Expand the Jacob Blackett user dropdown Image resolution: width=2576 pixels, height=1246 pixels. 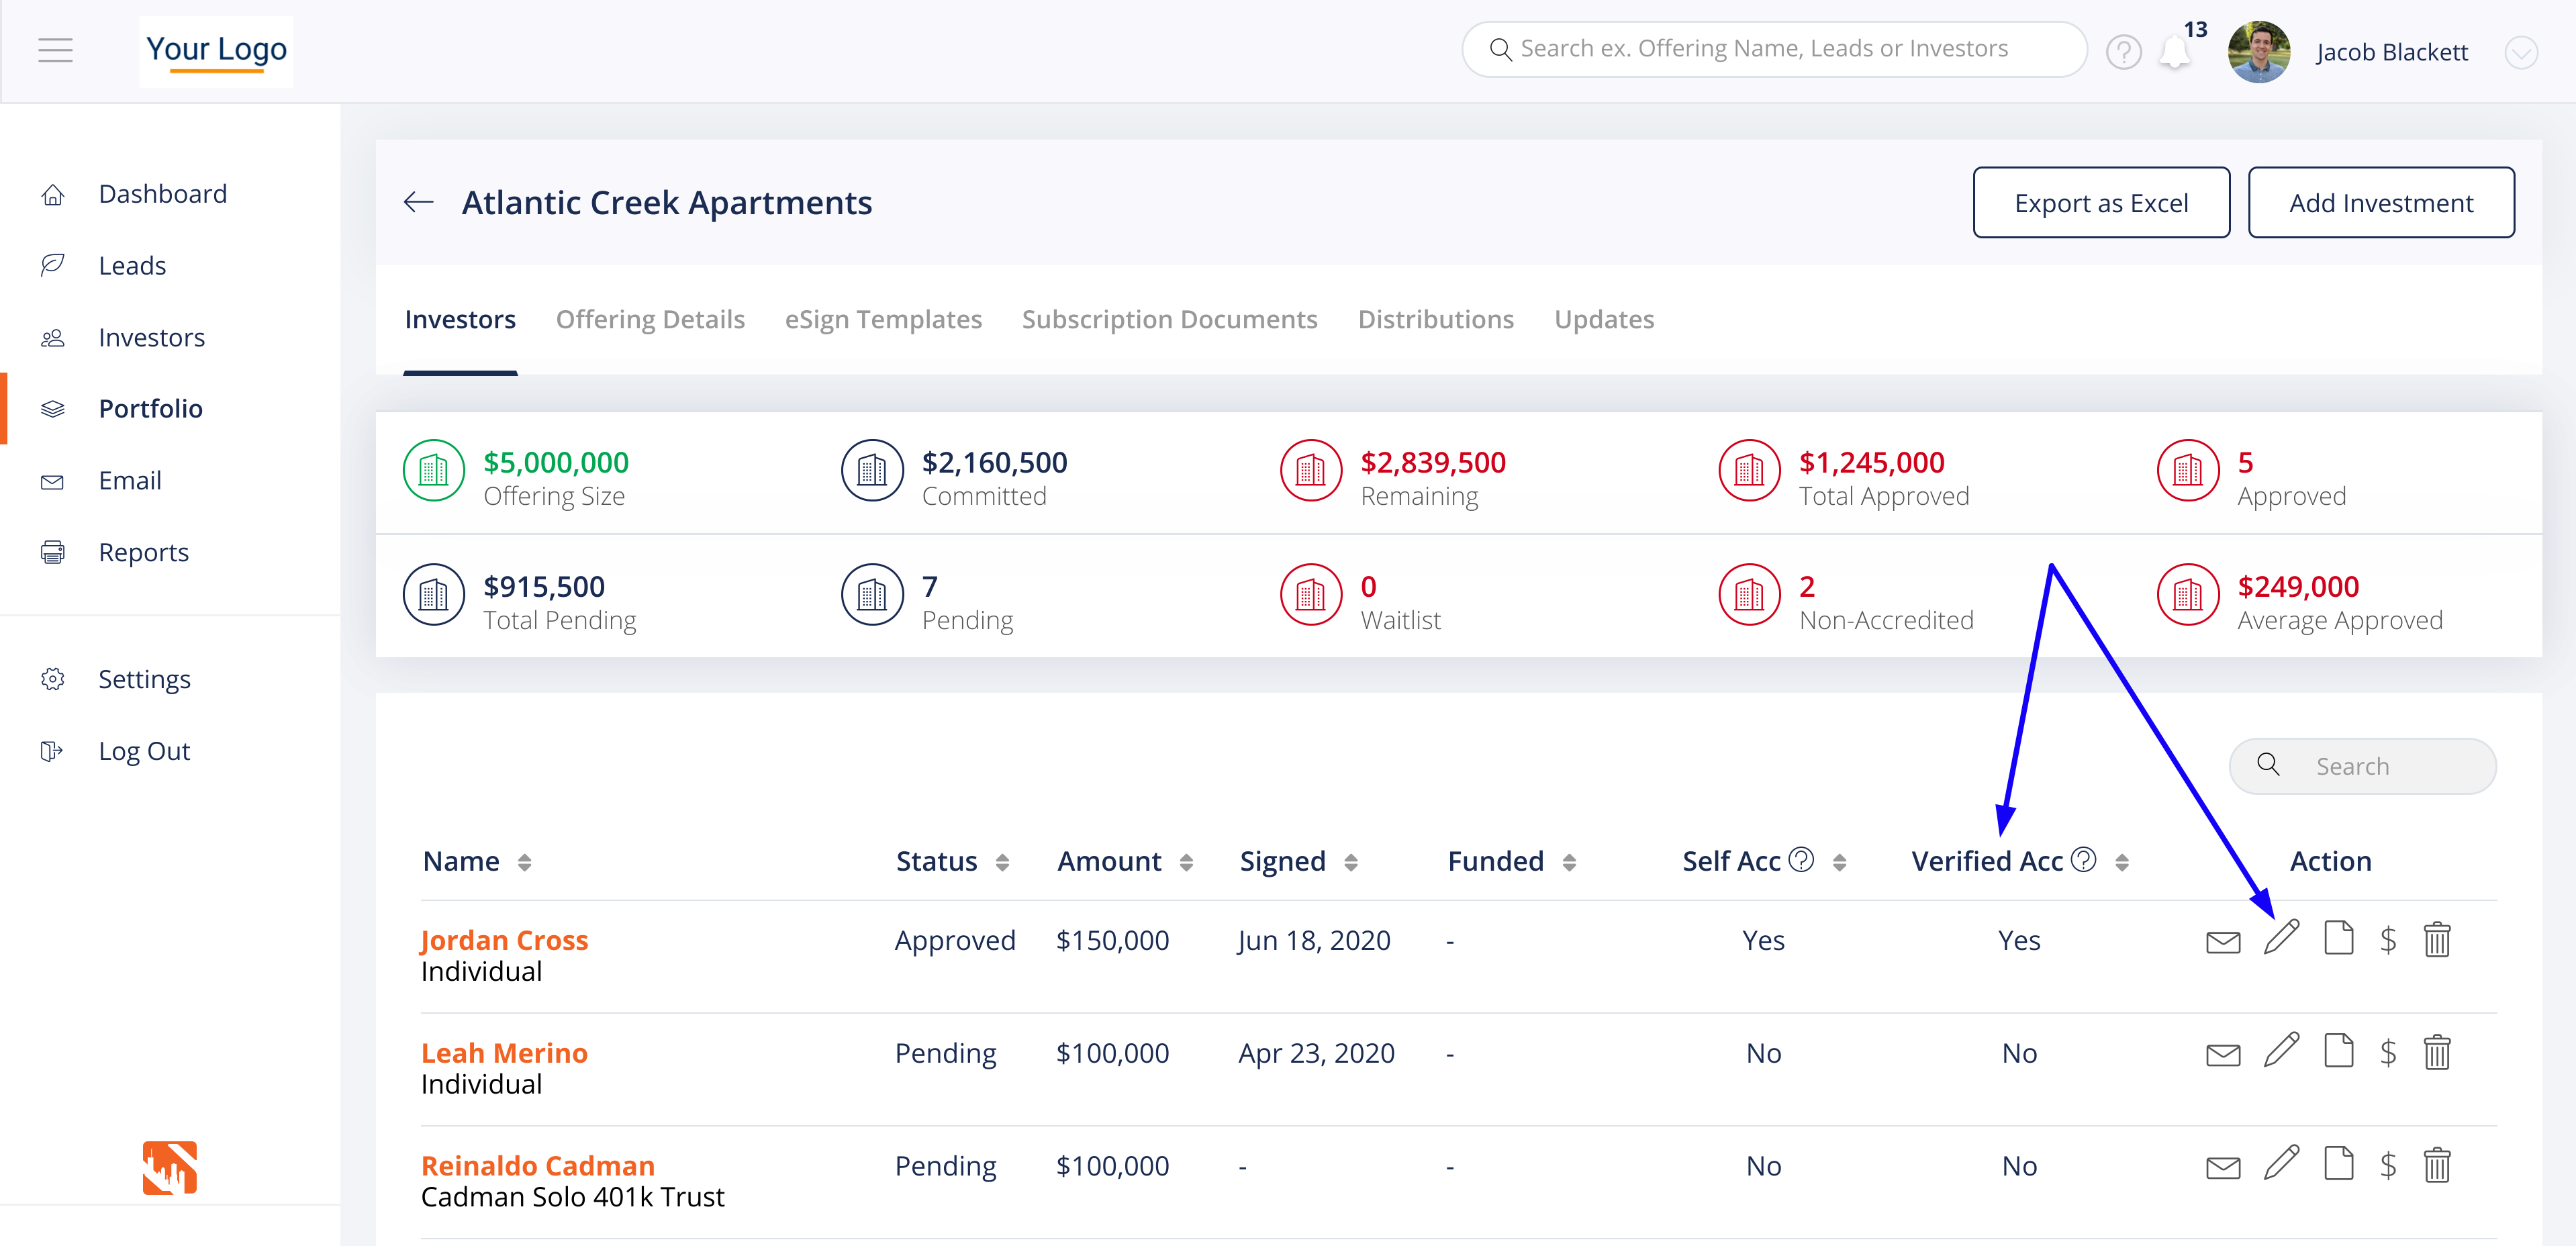click(2521, 52)
